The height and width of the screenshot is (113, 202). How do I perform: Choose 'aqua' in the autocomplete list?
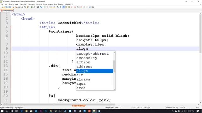click(x=95, y=84)
